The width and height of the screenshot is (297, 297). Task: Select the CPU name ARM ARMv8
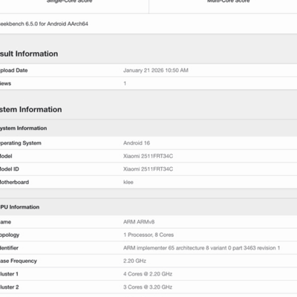click(139, 222)
